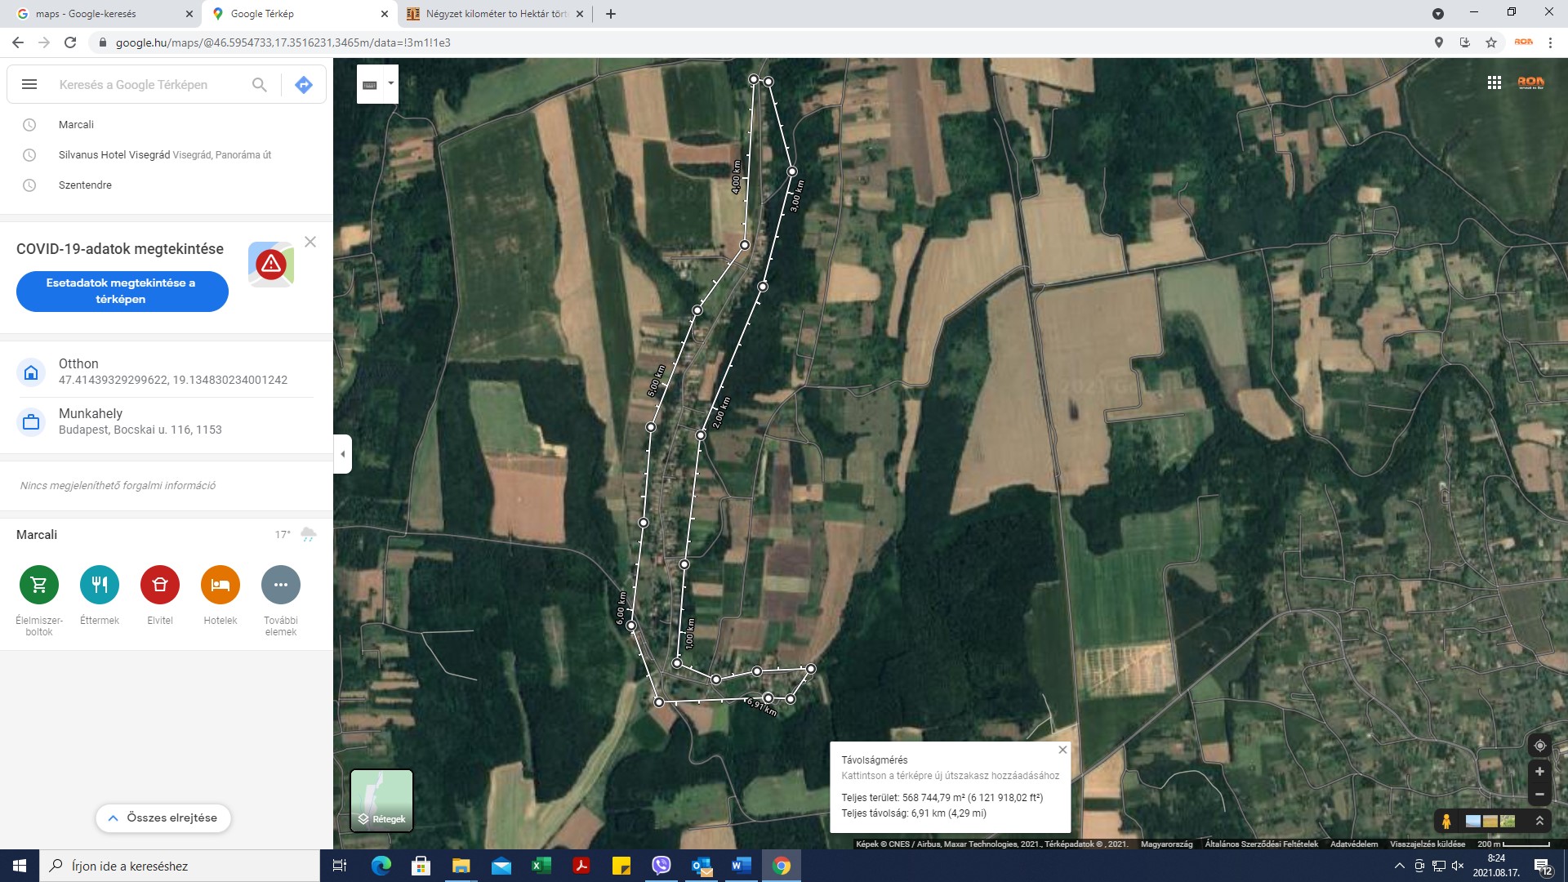Screen dimensions: 1568x882
Task: Switch to maps Google-keresés tab
Action: pos(102,14)
